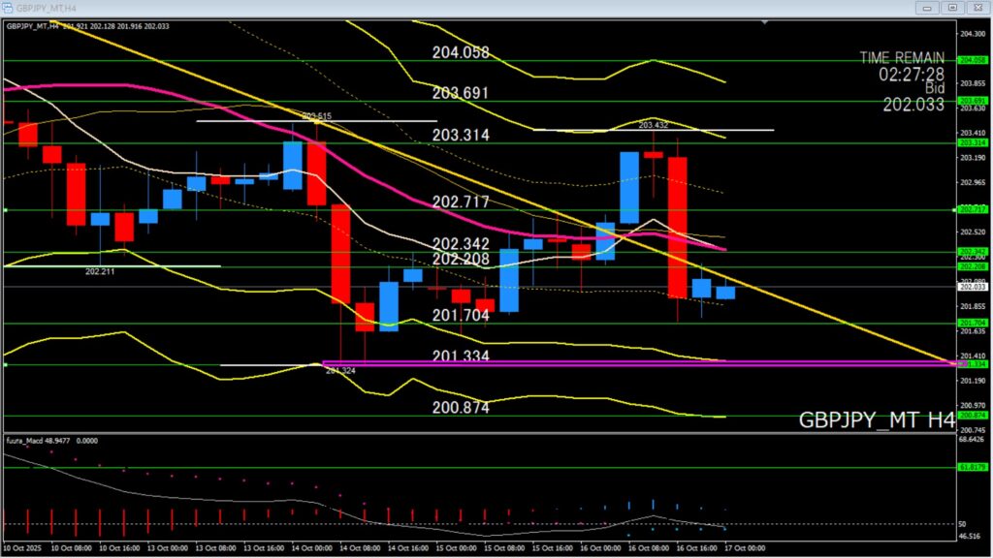Click the chart window icon in title bar
Viewport: 993px width, 558px height.
click(8, 8)
